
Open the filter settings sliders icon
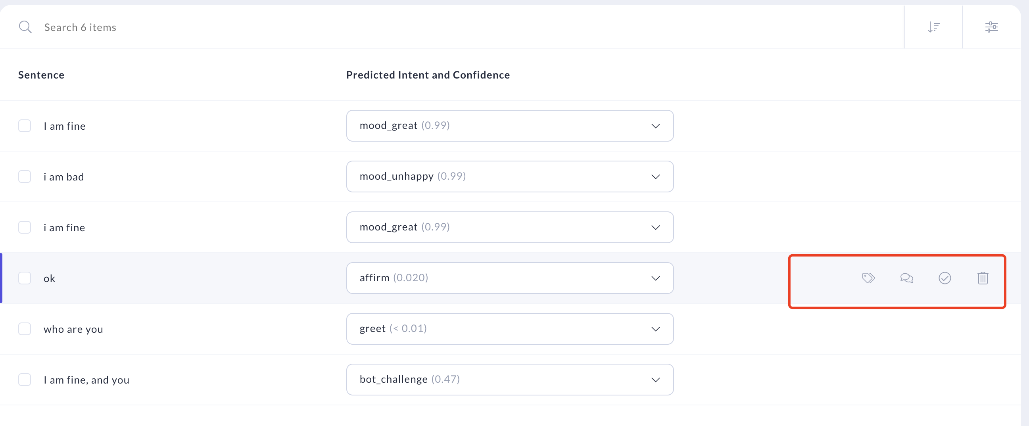(991, 27)
